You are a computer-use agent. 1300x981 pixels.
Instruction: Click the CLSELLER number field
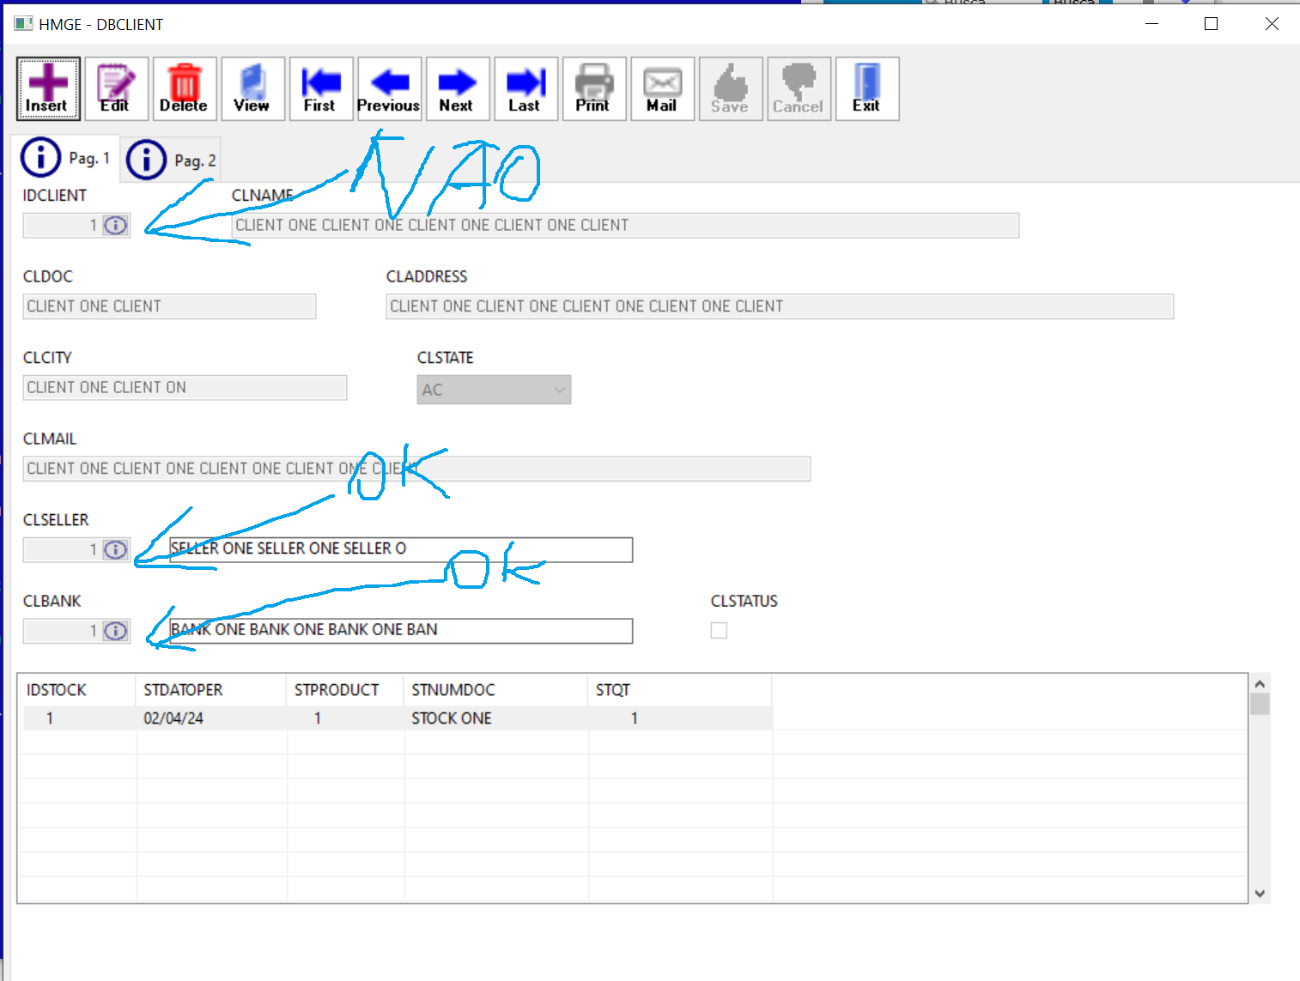click(63, 550)
